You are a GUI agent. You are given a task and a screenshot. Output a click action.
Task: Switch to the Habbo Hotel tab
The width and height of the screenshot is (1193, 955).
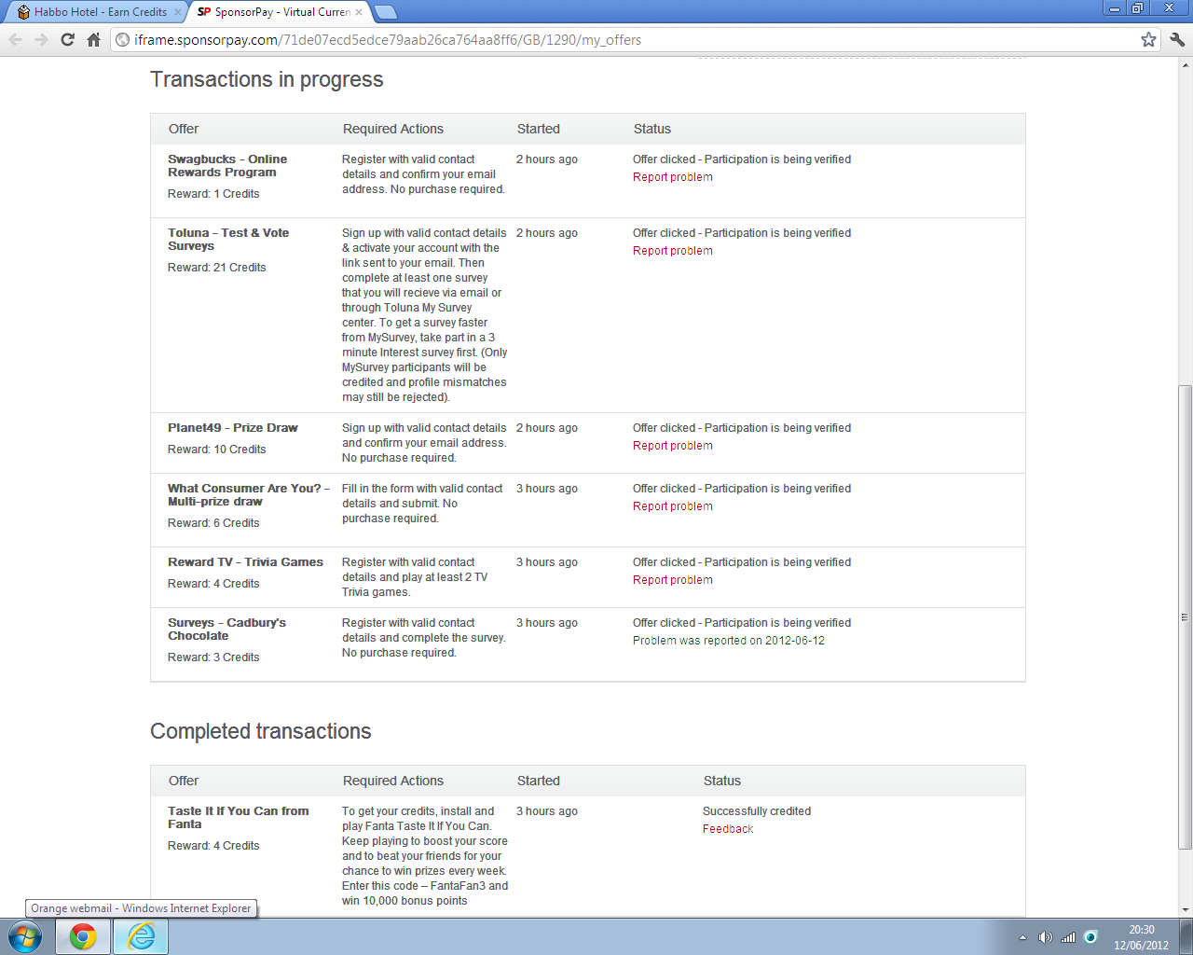pos(100,12)
